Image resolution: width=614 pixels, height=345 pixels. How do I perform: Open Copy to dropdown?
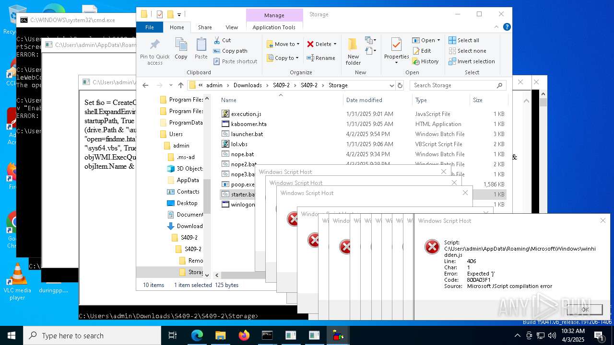pos(283,58)
